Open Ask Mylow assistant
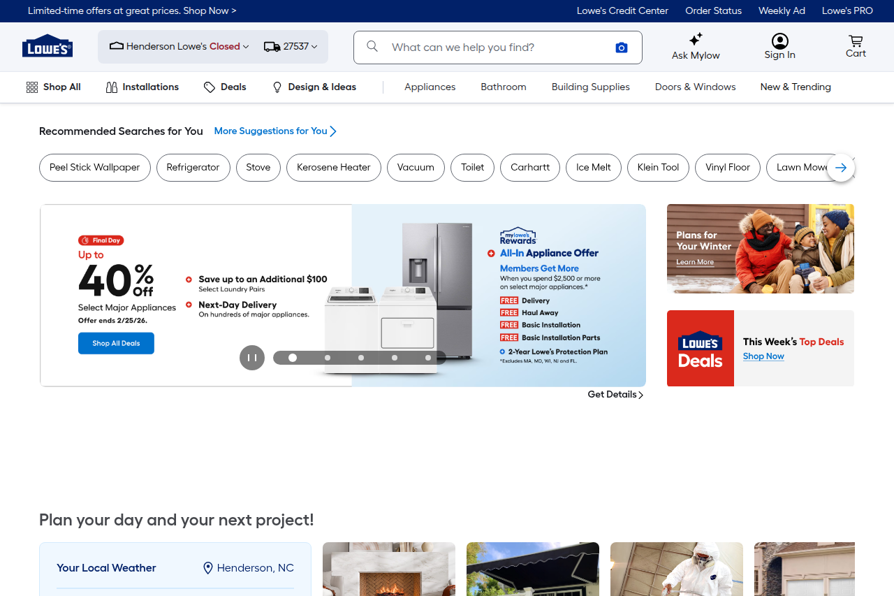The height and width of the screenshot is (596, 894). click(x=695, y=46)
